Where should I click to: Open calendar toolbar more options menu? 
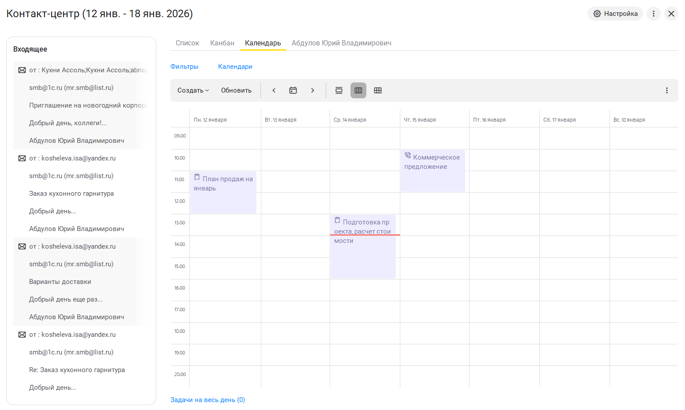click(x=666, y=90)
